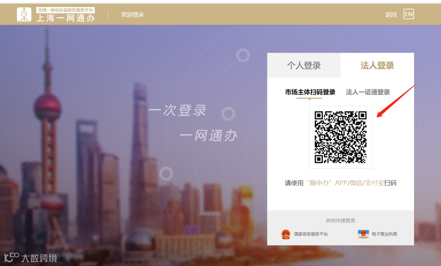Click the “随申办”APP/微信/支付宝 text
The image size is (441, 266).
(345, 183)
